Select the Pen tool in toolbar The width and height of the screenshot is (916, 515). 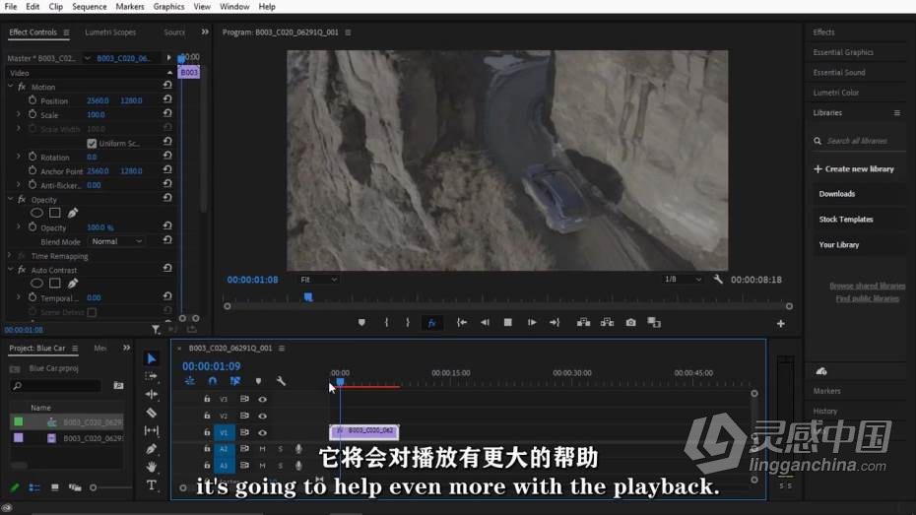coord(152,449)
